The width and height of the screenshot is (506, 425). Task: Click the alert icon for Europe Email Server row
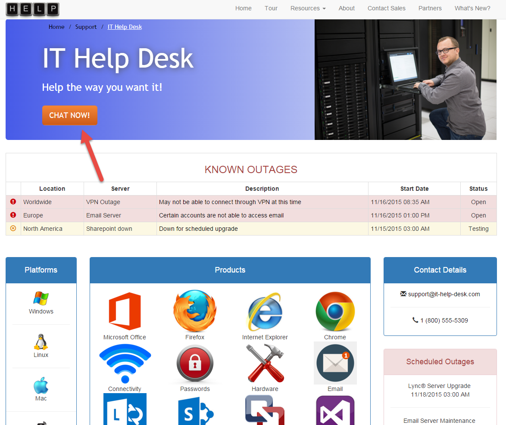(13, 215)
